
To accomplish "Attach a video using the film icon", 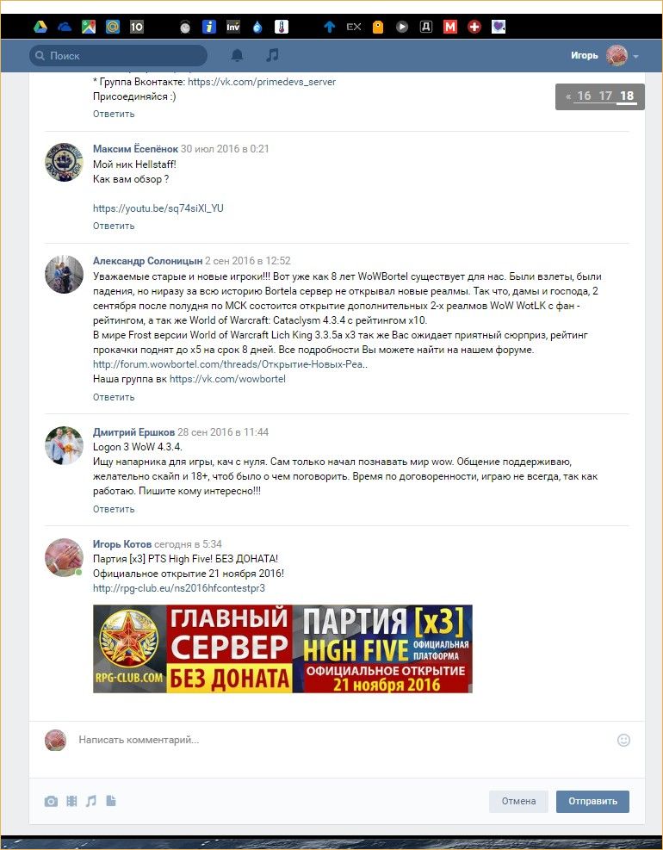I will (x=71, y=801).
